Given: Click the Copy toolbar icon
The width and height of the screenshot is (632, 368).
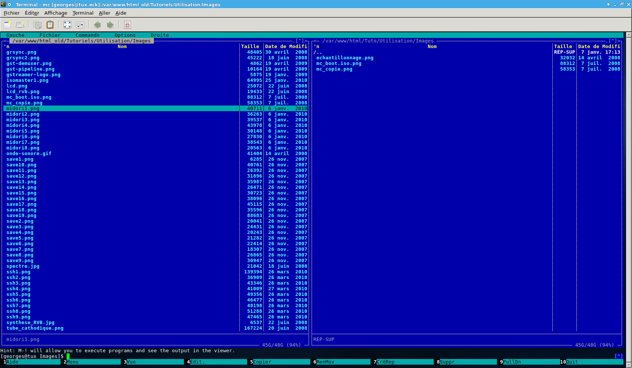Looking at the screenshot, I should click(37, 25).
